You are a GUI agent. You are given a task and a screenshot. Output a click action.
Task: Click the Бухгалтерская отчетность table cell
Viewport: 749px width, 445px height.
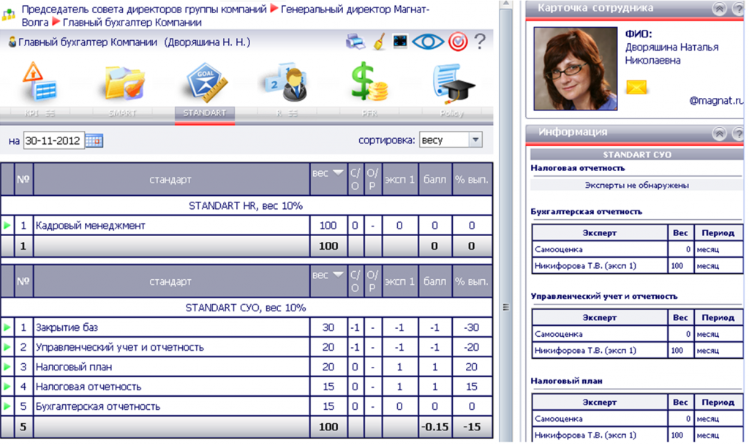171,406
